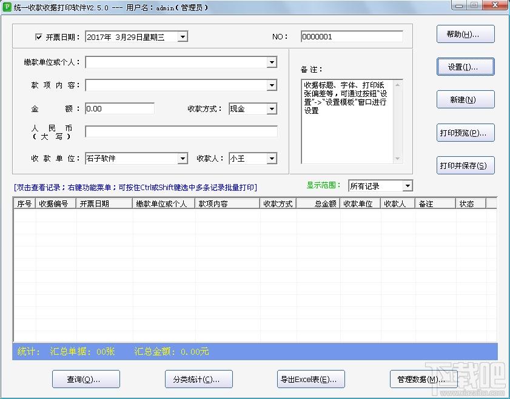Expand the 款项内容 dropdown list
Viewport: 510px width, 399px height.
[272, 85]
